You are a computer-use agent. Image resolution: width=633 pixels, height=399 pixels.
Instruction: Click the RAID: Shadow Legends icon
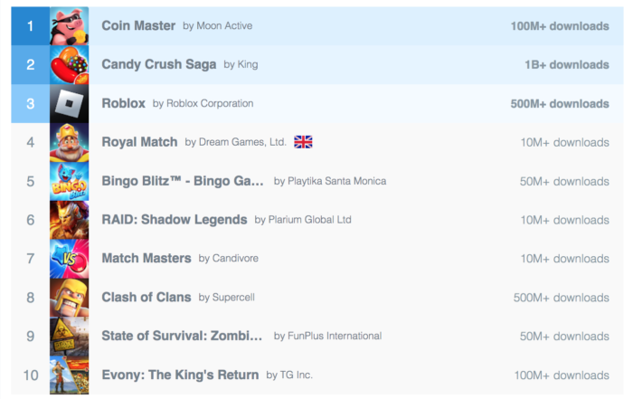[x=69, y=220]
